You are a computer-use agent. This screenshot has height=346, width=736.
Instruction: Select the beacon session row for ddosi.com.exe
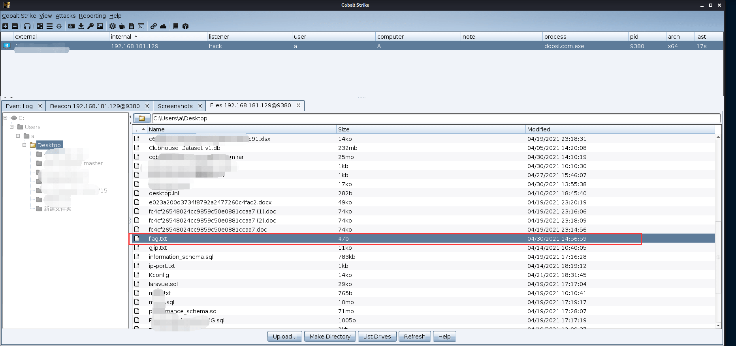point(362,46)
